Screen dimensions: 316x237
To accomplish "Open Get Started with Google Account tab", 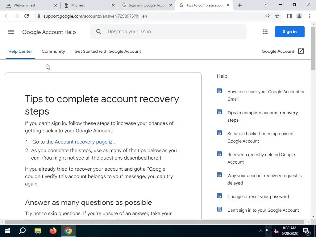I will [x=108, y=52].
